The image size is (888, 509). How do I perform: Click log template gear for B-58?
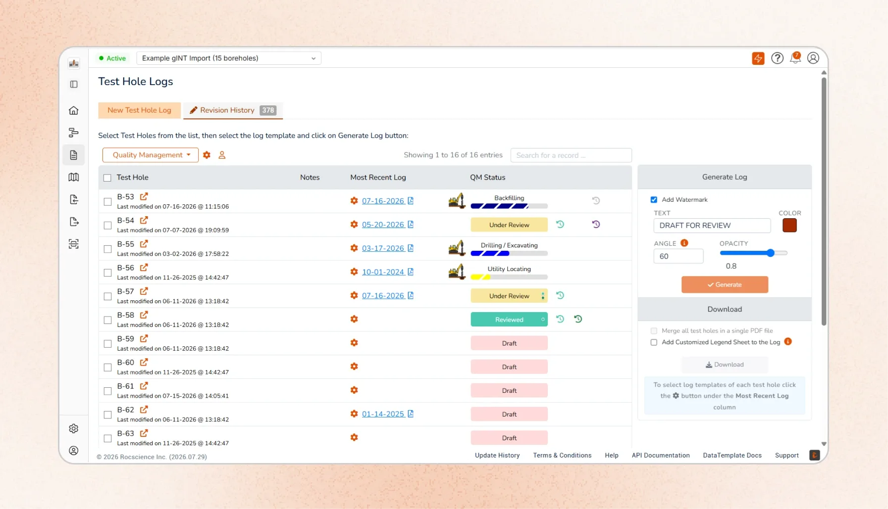tap(354, 319)
